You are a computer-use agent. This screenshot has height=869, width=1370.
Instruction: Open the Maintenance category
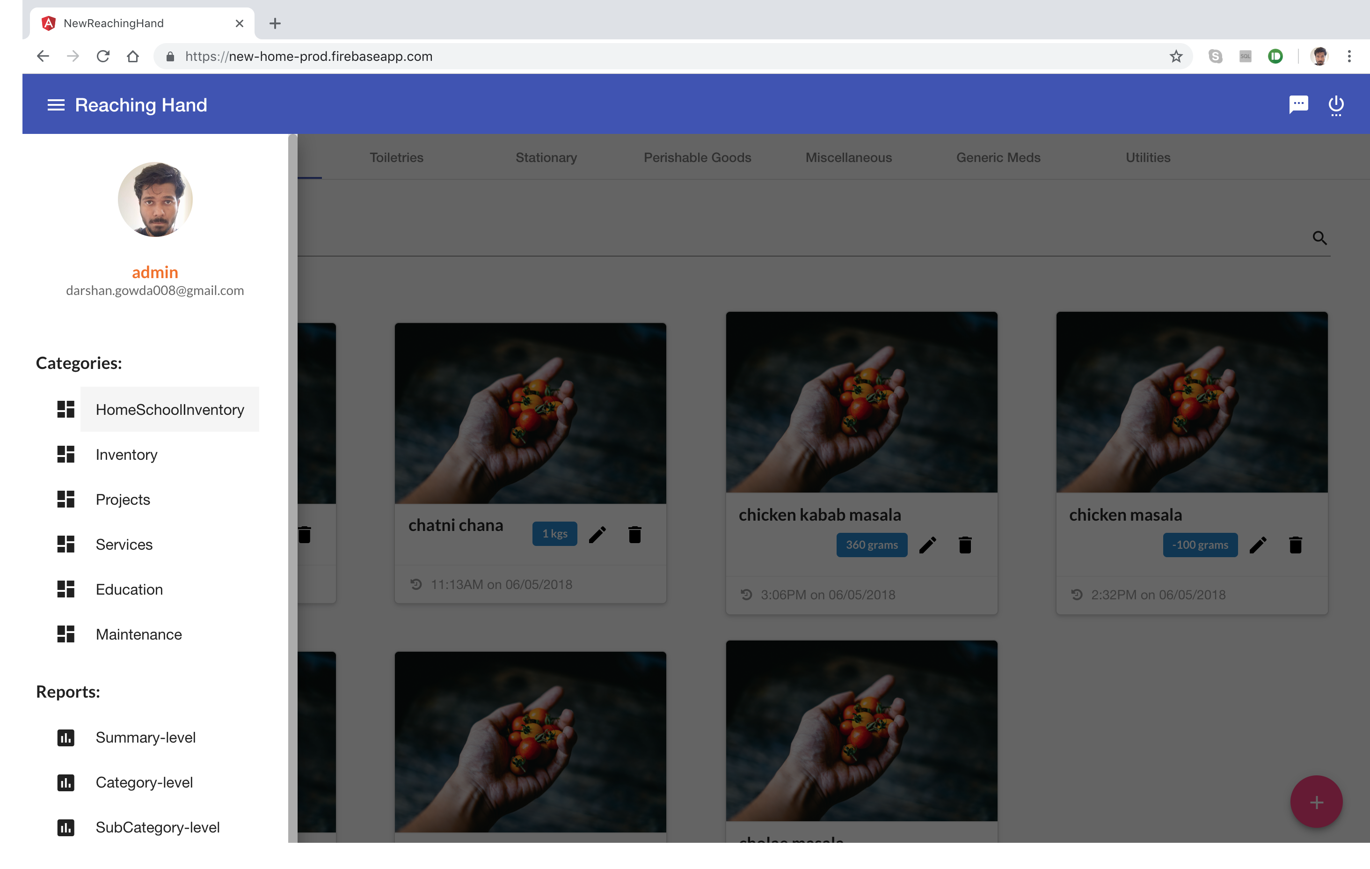[138, 634]
